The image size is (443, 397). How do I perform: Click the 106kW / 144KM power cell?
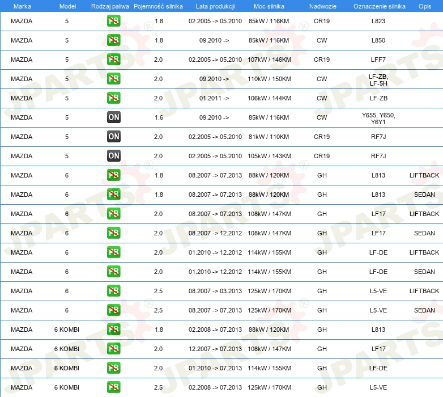pos(269,98)
